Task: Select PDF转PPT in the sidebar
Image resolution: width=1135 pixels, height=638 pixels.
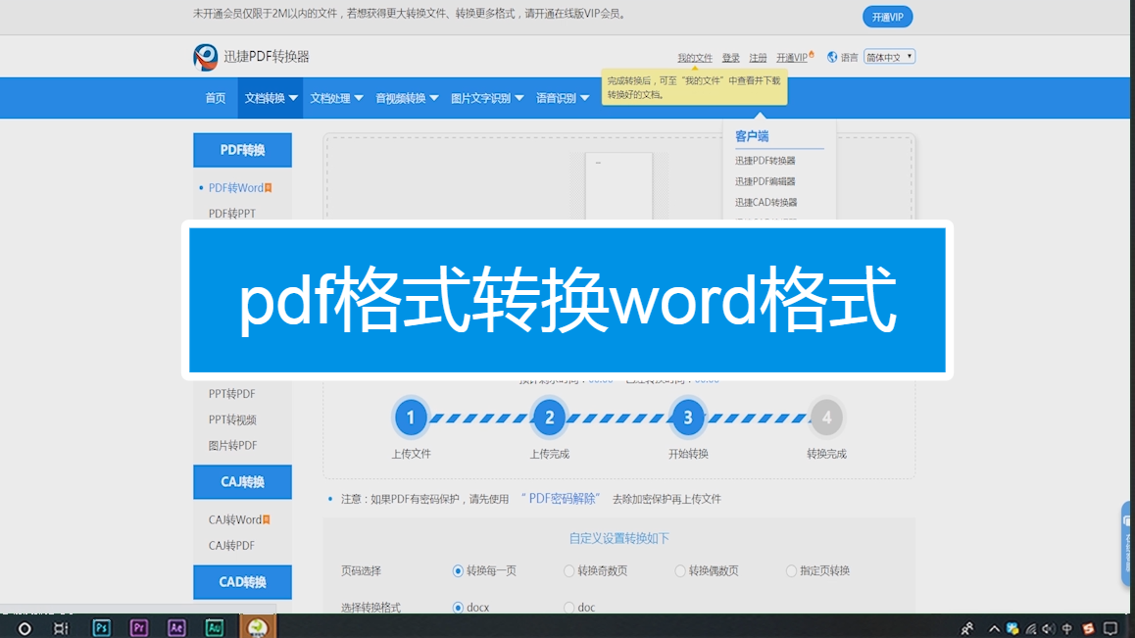Action: 231,214
